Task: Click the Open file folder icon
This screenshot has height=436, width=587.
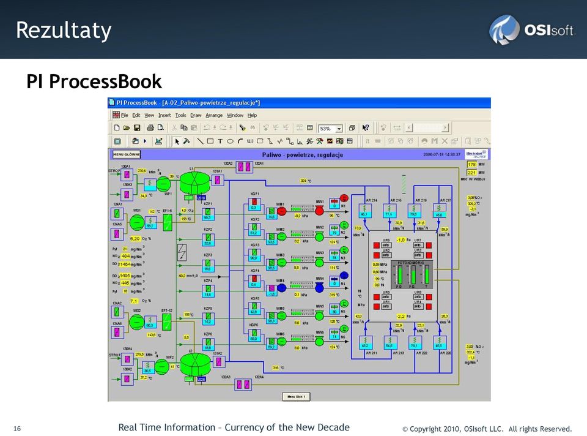Action: coord(127,128)
